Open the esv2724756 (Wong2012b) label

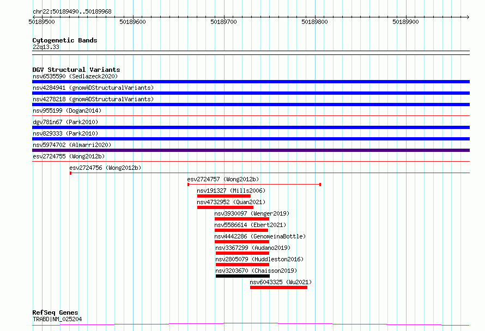(x=105, y=168)
